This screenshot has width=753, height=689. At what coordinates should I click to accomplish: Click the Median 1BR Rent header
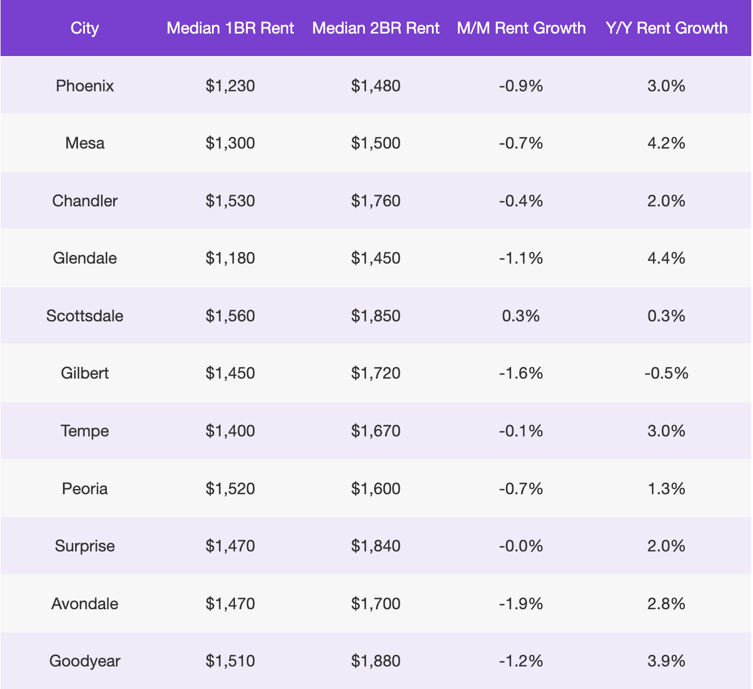click(230, 28)
